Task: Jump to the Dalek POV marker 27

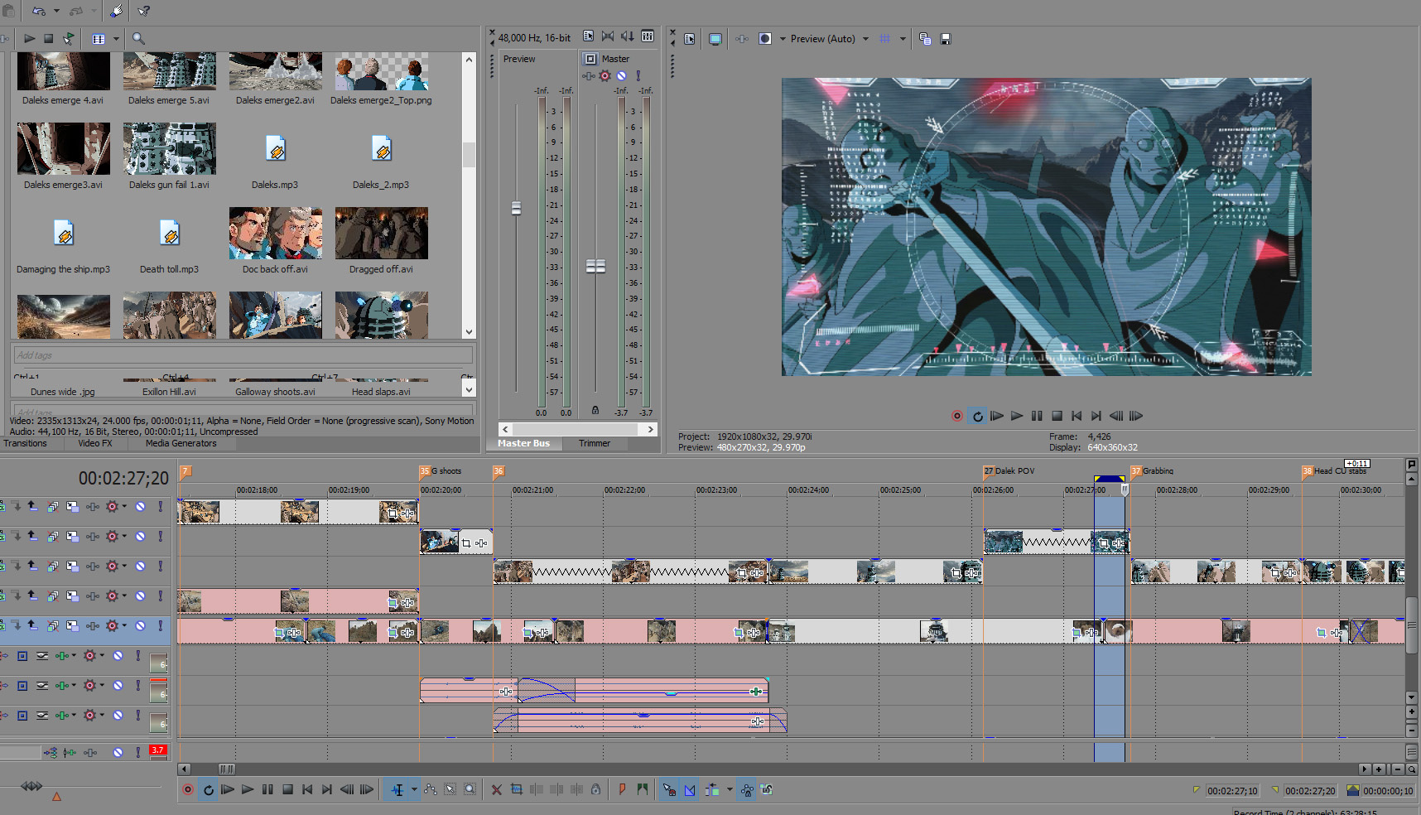Action: point(989,471)
